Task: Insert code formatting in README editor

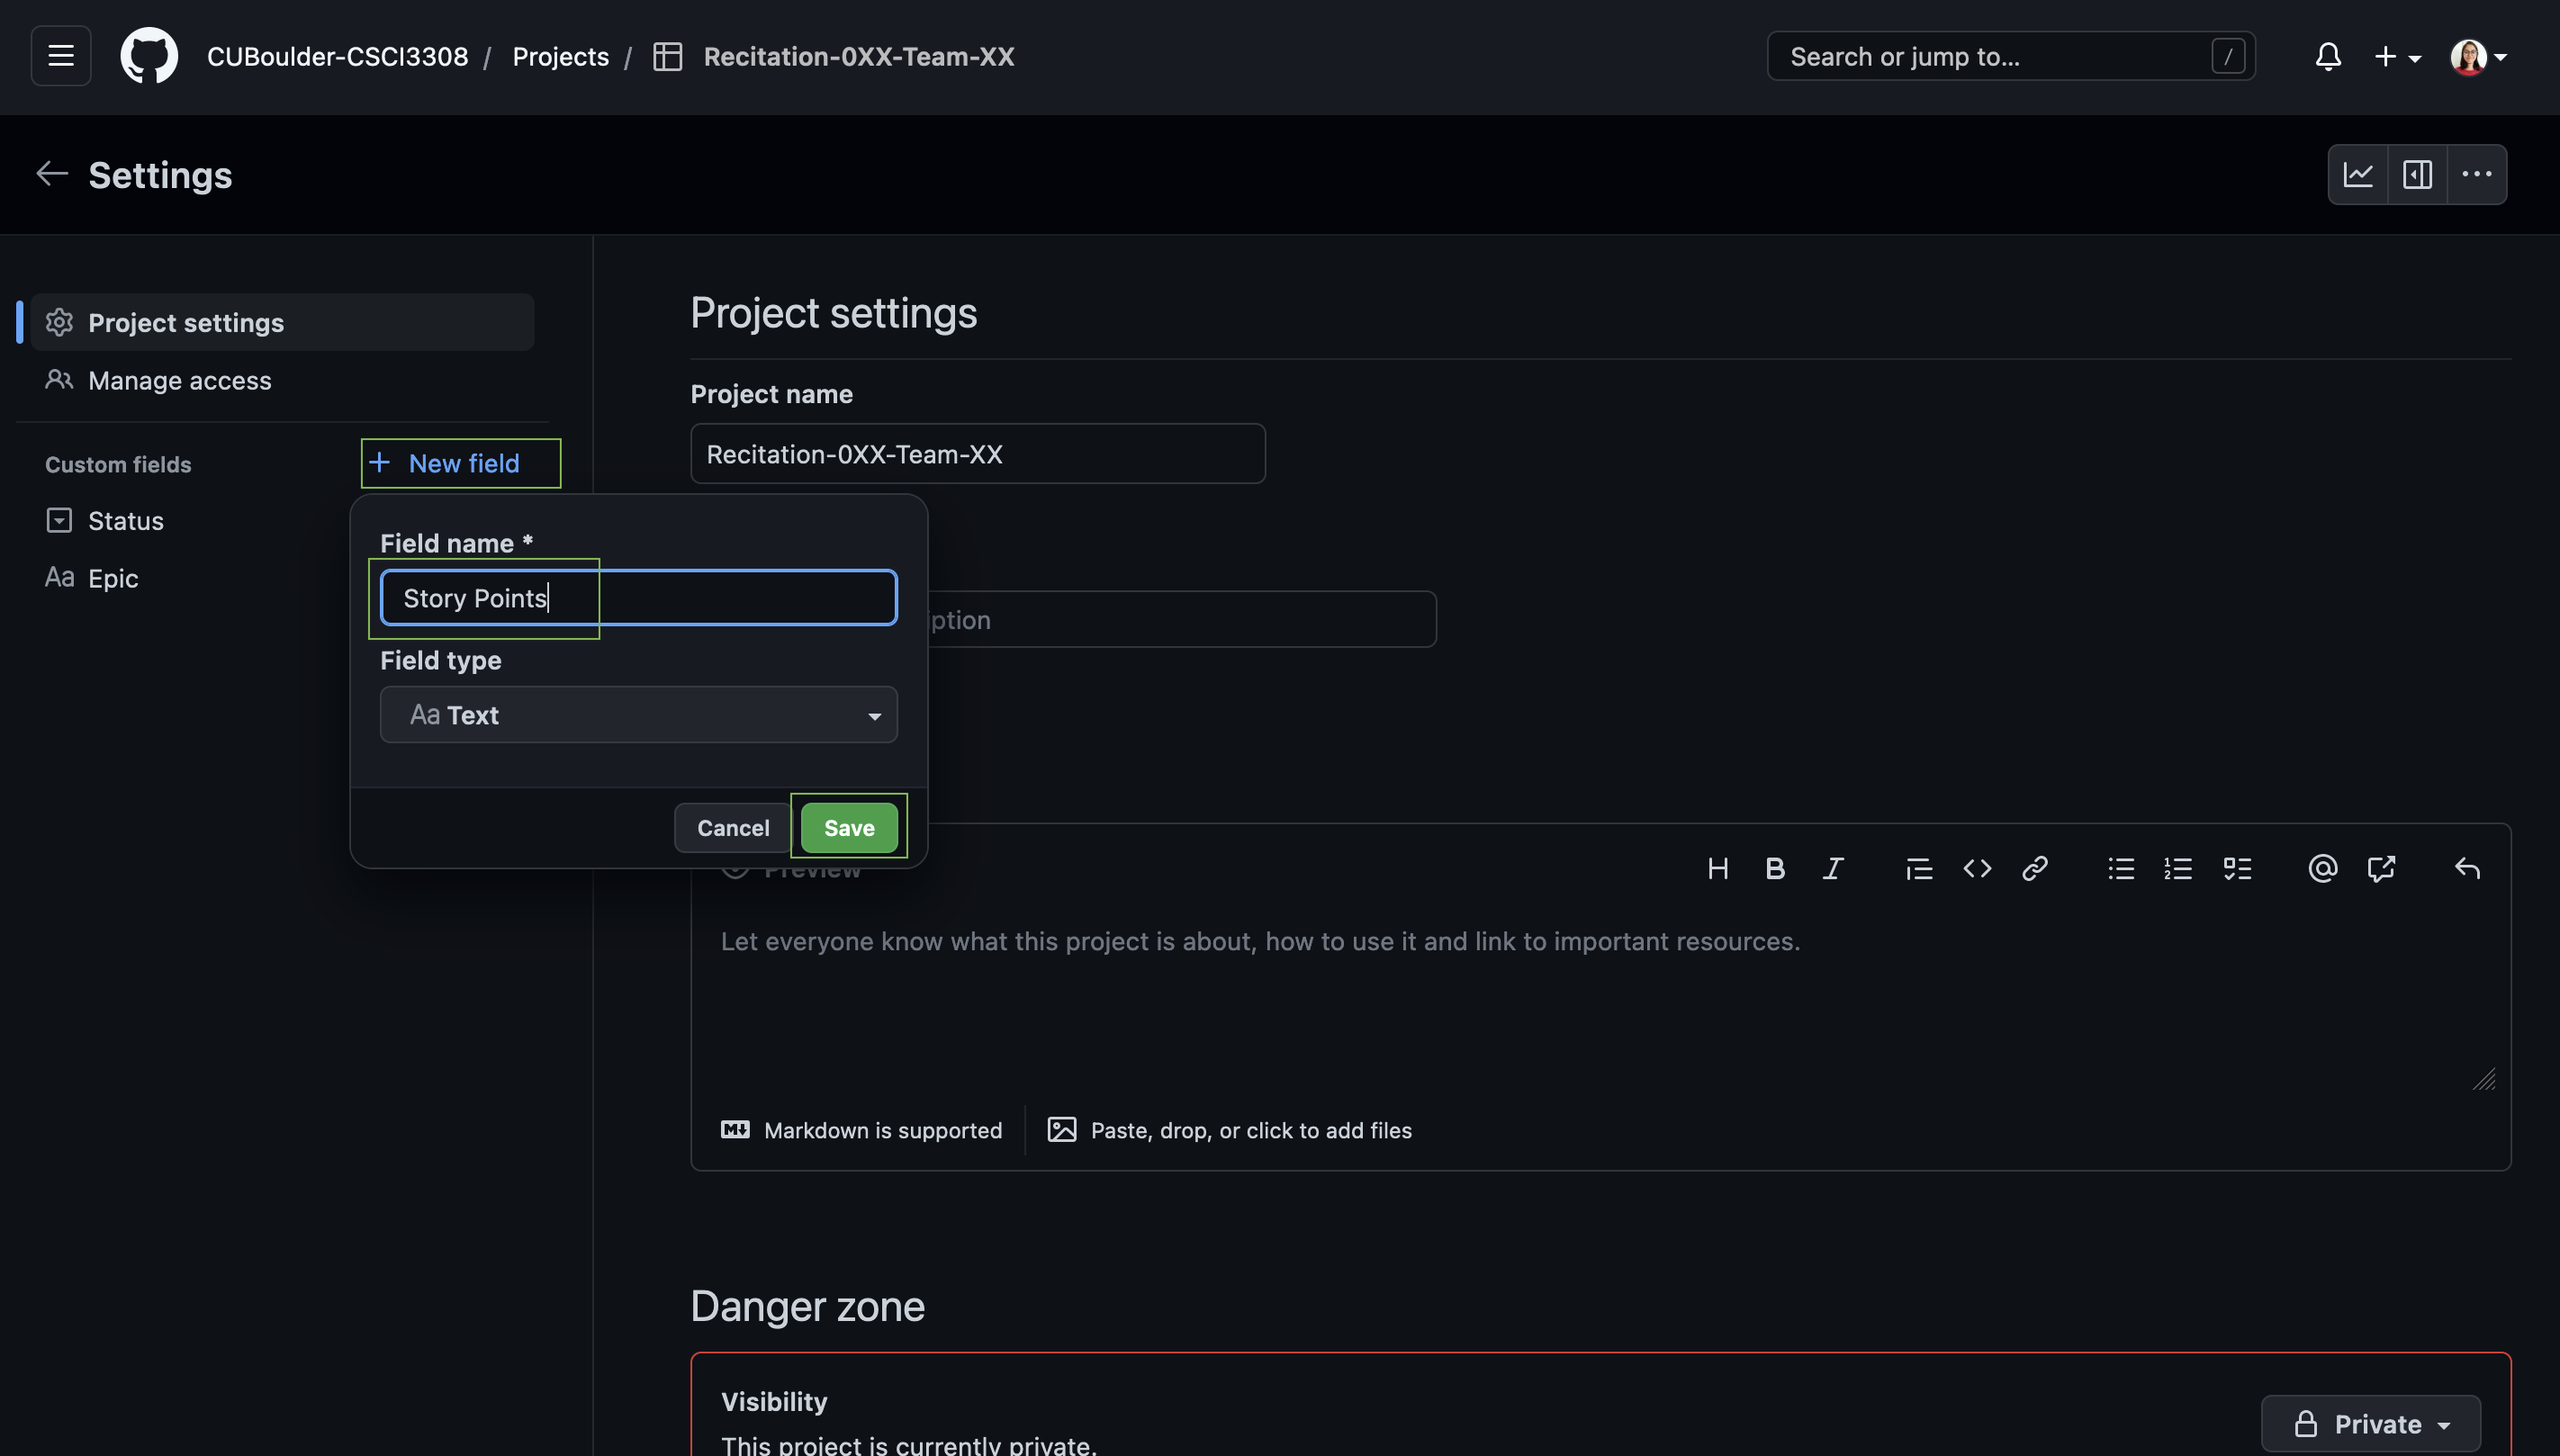Action: 1977,868
